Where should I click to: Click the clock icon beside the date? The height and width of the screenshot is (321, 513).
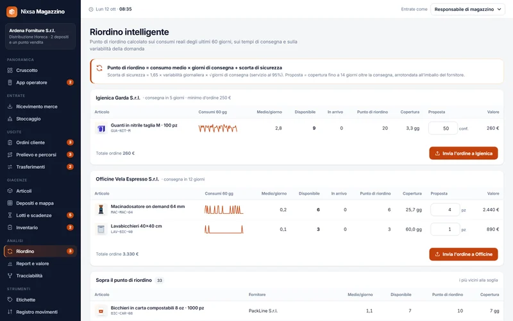[91, 9]
